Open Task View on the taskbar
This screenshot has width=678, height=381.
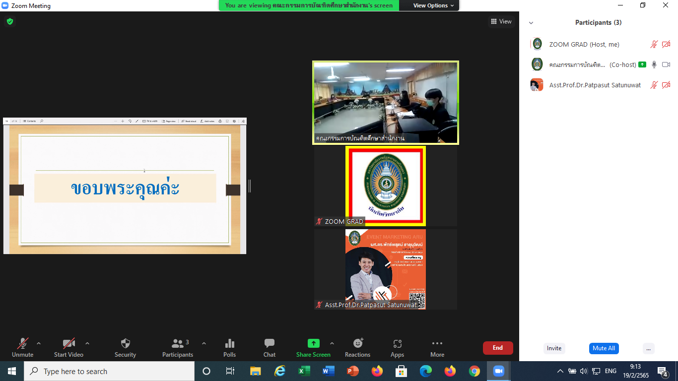230,371
